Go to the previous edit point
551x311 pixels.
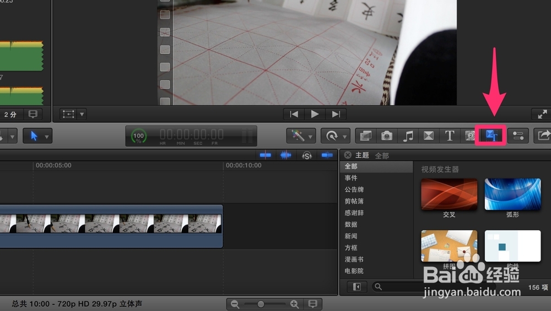coord(294,114)
